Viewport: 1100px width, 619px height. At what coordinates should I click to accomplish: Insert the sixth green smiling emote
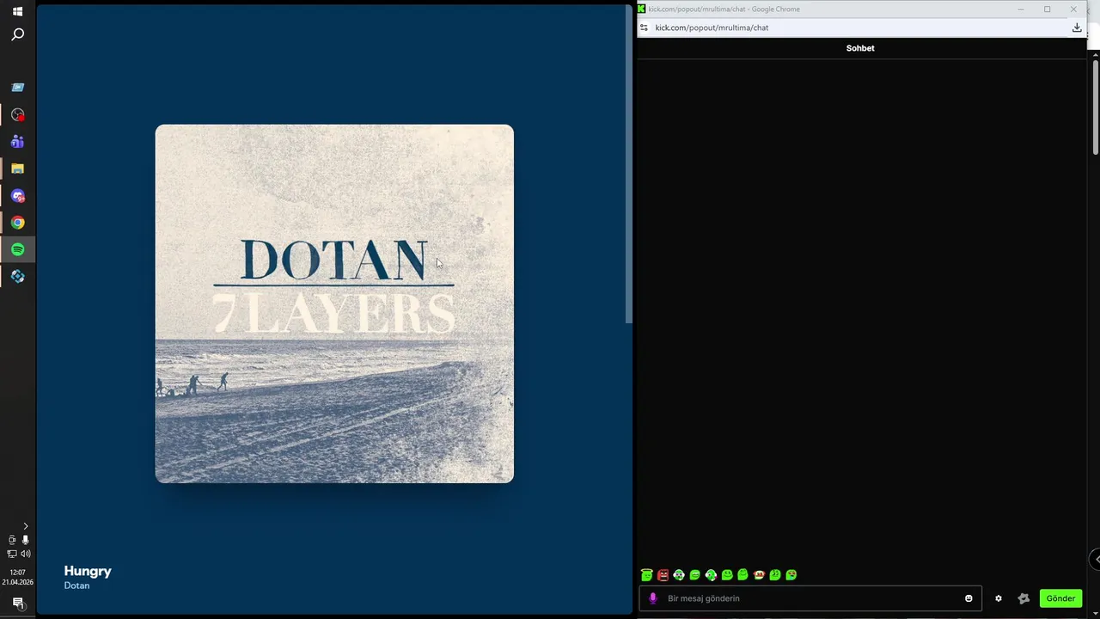tap(727, 575)
